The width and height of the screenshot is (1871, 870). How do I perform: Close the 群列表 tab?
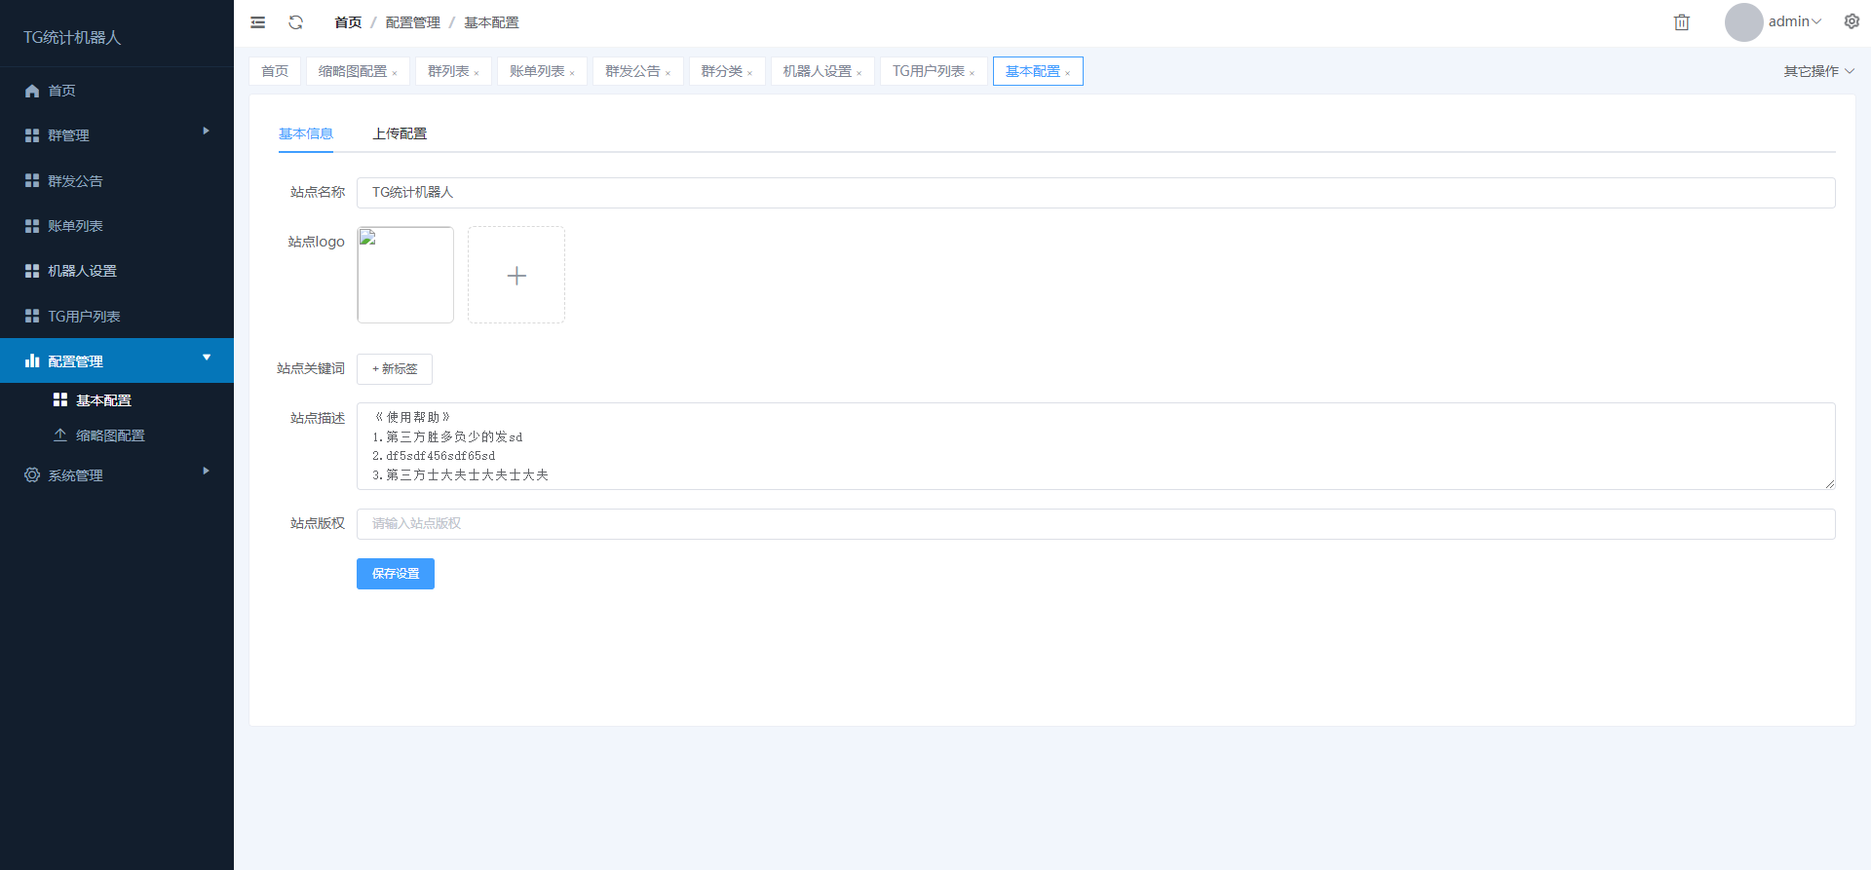[477, 73]
